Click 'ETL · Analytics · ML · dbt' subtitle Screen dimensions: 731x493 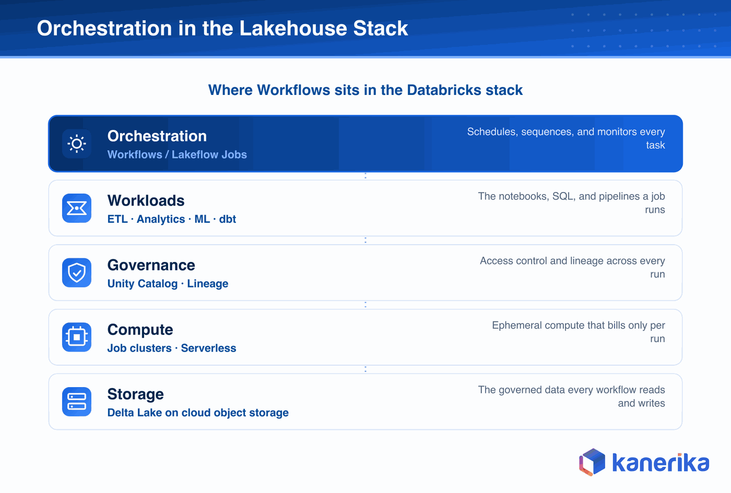[172, 219]
